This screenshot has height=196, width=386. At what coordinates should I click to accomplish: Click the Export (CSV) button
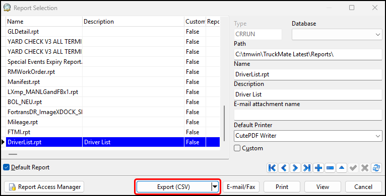click(174, 187)
